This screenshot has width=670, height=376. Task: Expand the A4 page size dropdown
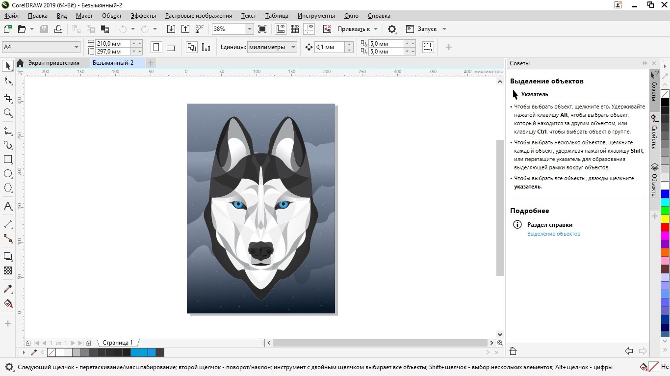[x=77, y=47]
